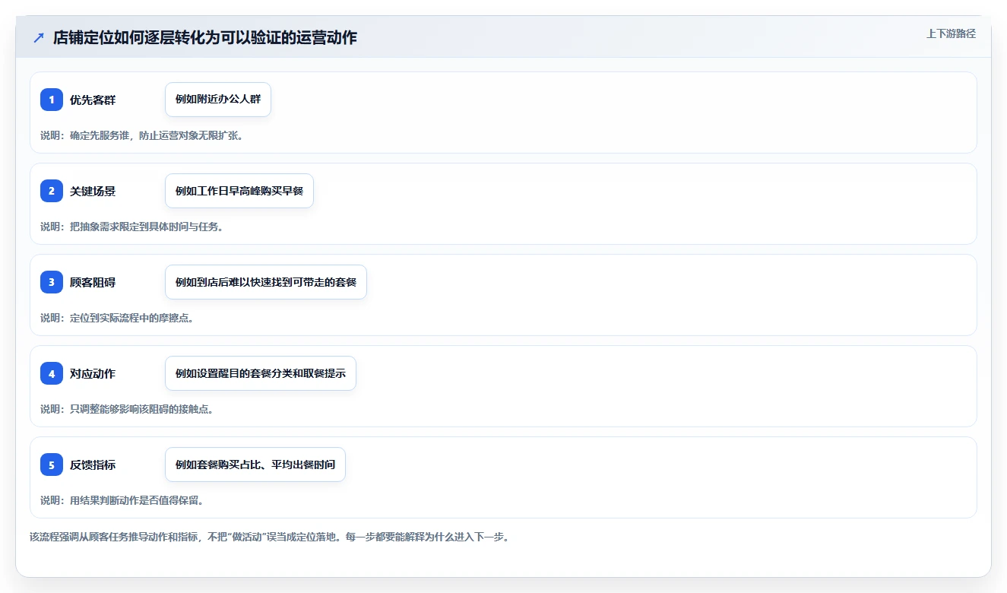
Task: Click the 例如附近办公人群 example chip
Action: click(x=218, y=100)
